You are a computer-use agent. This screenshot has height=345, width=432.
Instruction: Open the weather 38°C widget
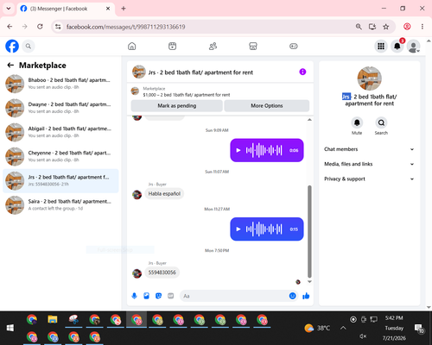[317, 328]
